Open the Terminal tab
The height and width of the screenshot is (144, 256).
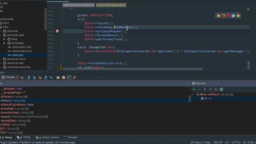(x=70, y=138)
